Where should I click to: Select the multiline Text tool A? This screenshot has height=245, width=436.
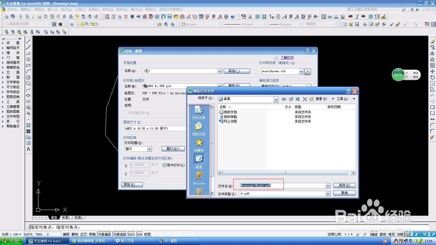pyautogui.click(x=28, y=150)
